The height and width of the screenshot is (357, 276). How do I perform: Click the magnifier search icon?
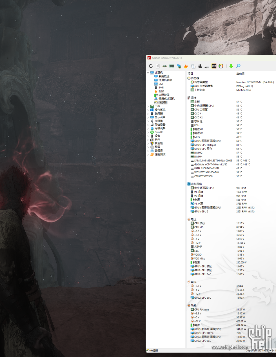[x=238, y=66]
